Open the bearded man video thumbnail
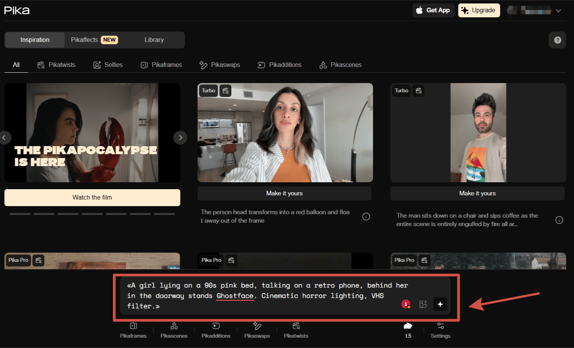This screenshot has height=348, width=574. click(478, 133)
